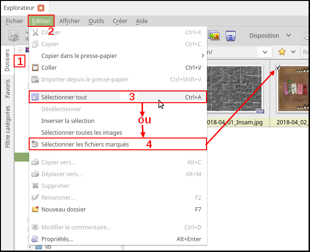The image size is (310, 252).
Task: Toggle the mark checkbox on 2018-04_02 thumbnail
Action: point(278,67)
